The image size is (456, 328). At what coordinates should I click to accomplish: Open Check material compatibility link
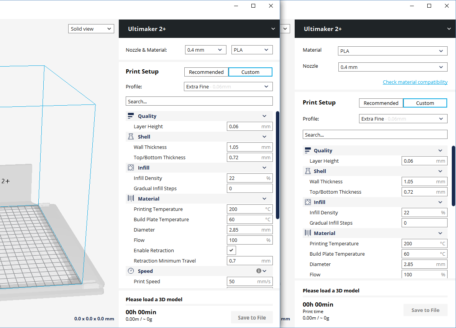point(415,82)
